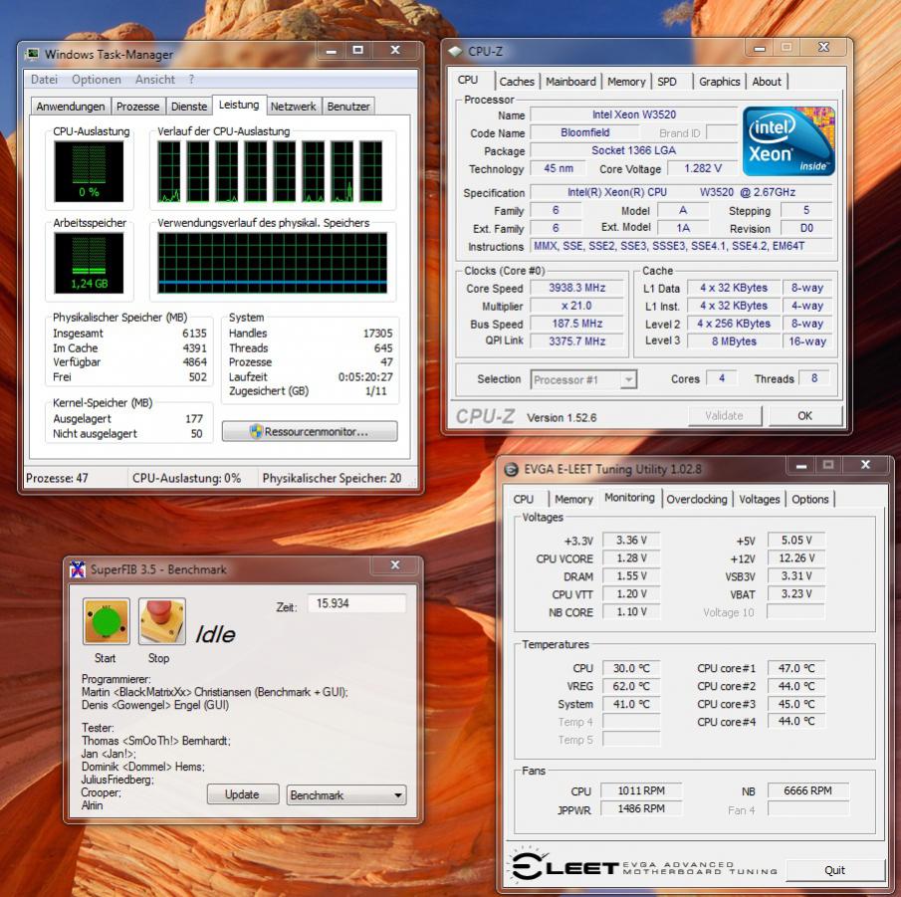Click the Level 3 cache value 8 MBytes
The width and height of the screenshot is (901, 897).
(x=735, y=341)
